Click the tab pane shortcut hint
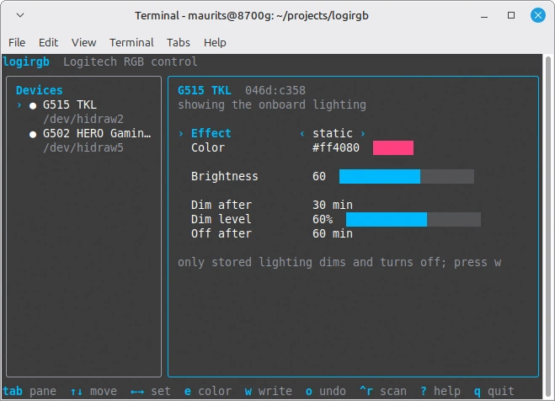Image resolution: width=555 pixels, height=401 pixels. 29,391
